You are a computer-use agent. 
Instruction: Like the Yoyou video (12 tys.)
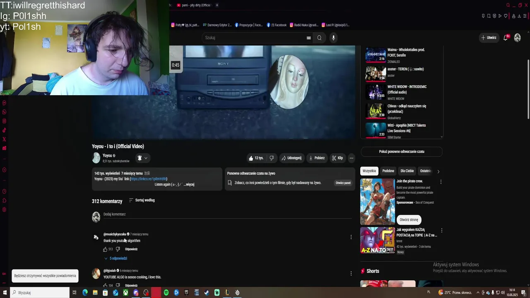(256, 158)
